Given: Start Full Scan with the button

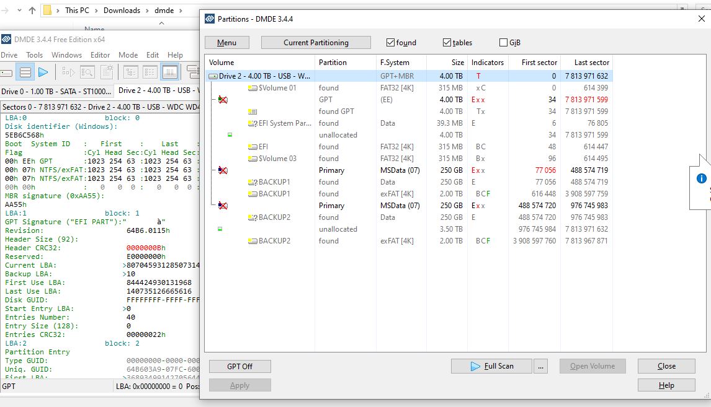Looking at the screenshot, I should (491, 366).
